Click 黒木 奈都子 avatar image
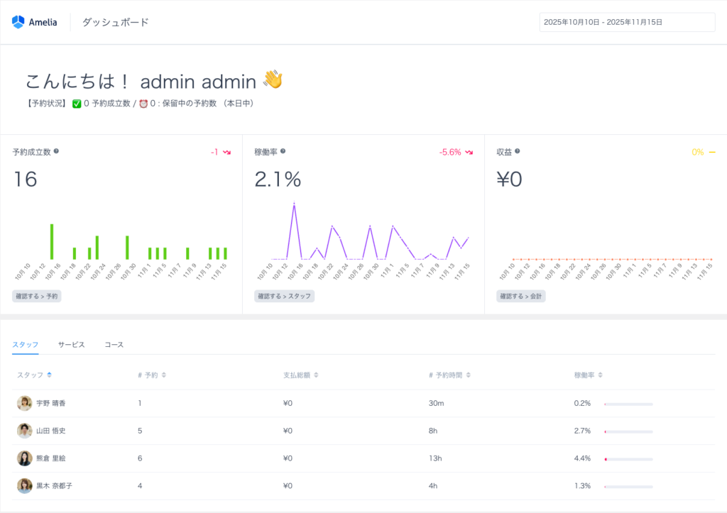727x513 pixels. (25, 486)
